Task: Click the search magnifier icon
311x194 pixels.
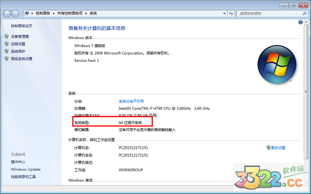Action: pos(304,13)
